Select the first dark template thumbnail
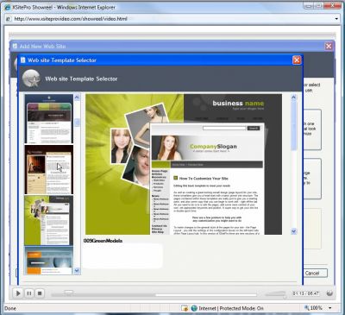The height and width of the screenshot is (315, 345). tap(49, 118)
